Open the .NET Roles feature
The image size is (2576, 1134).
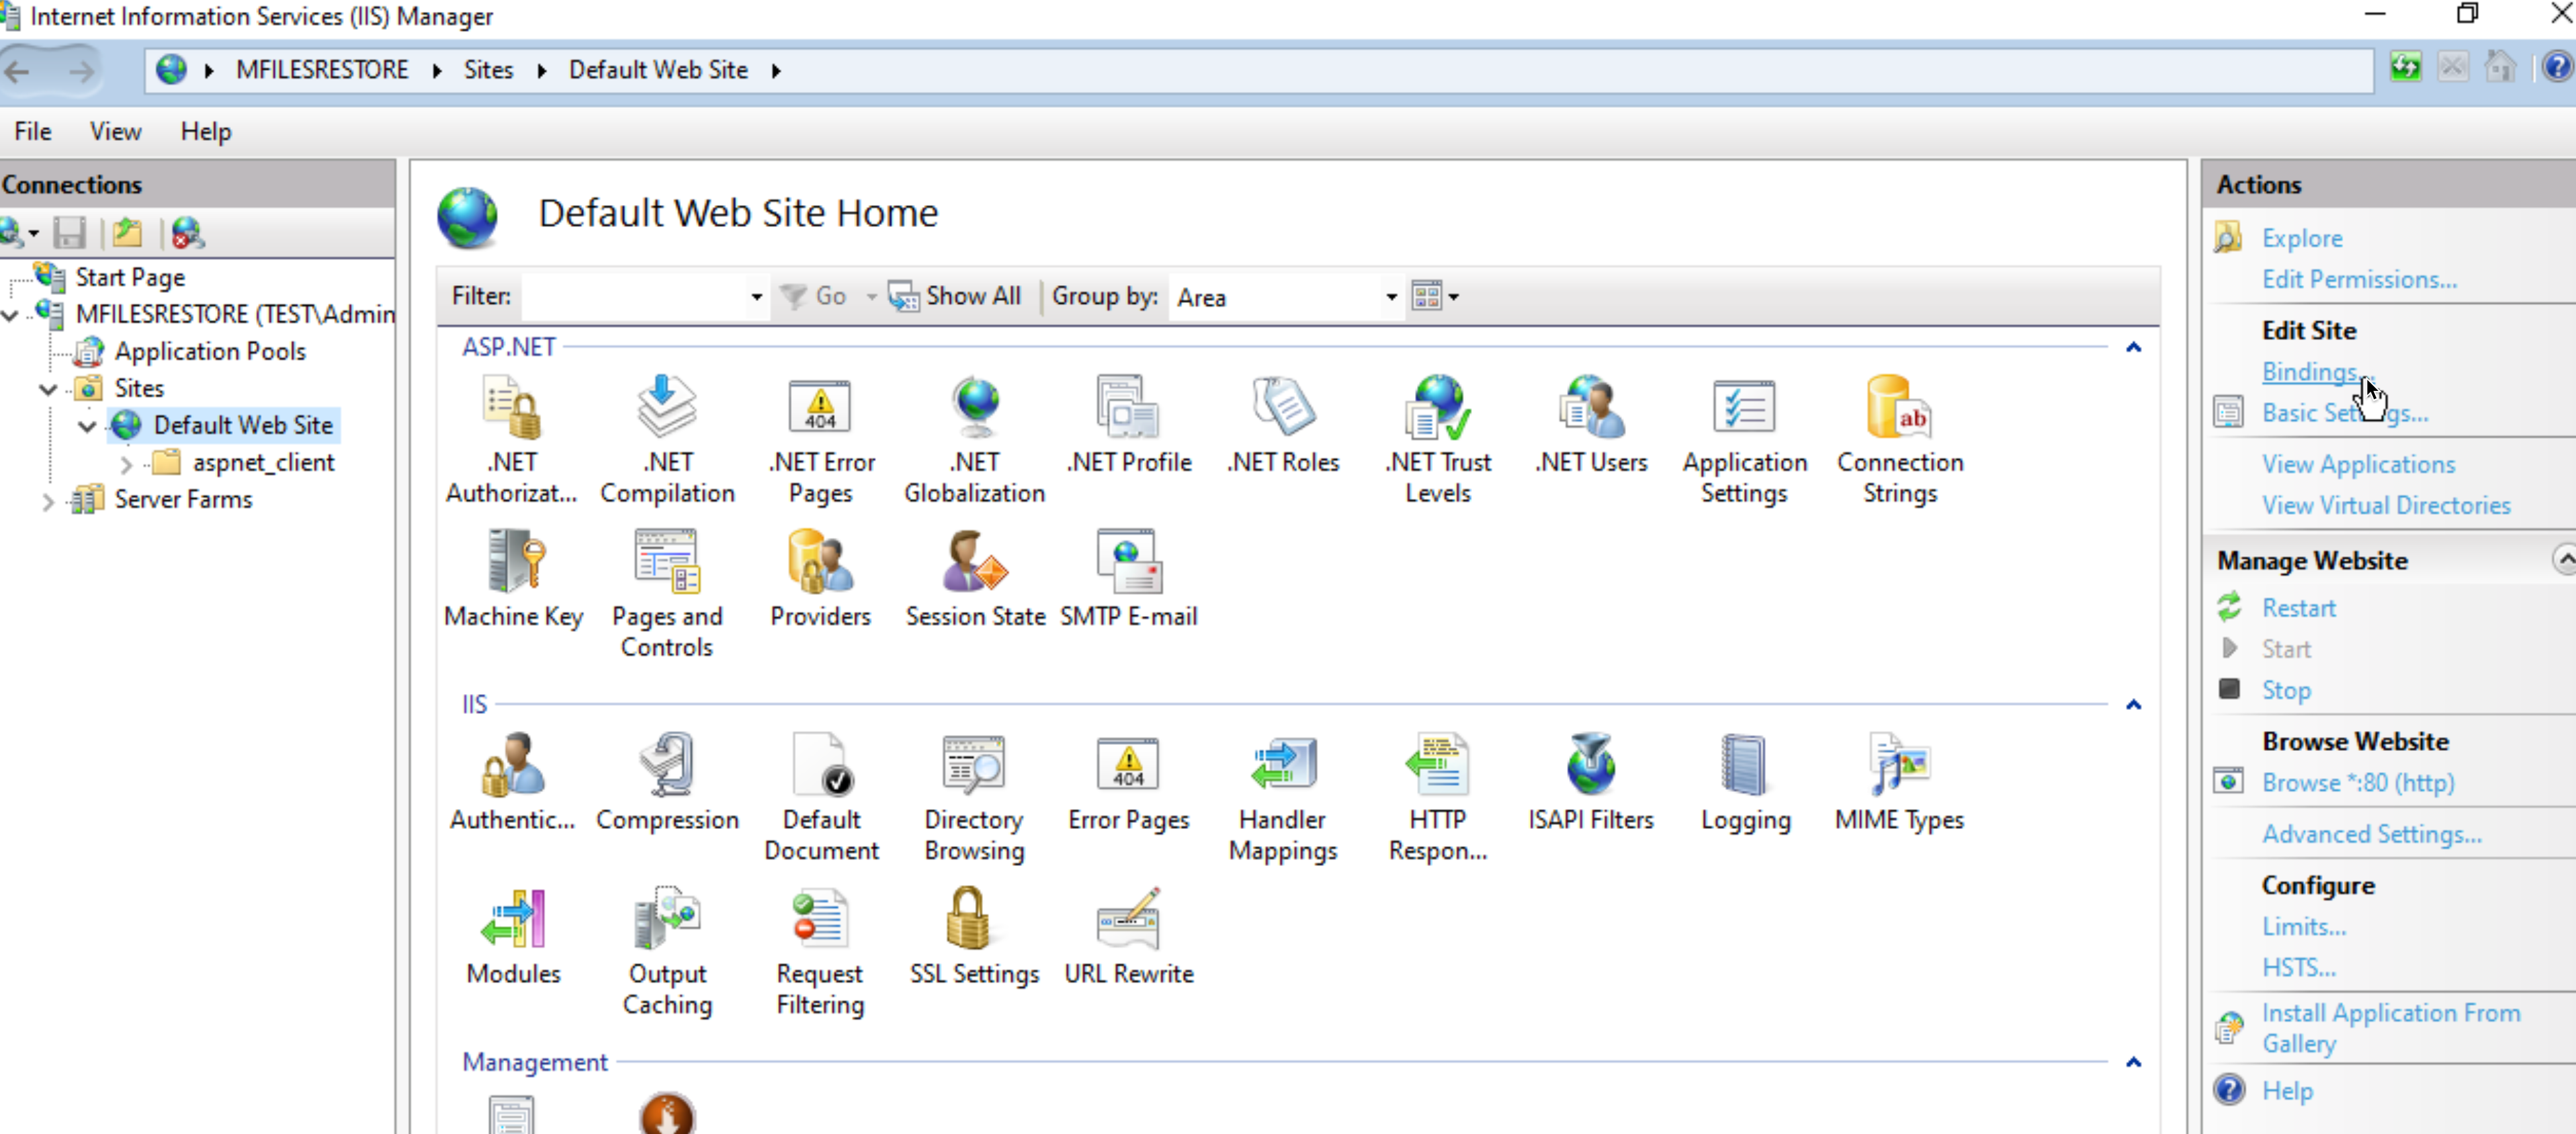[1283, 424]
